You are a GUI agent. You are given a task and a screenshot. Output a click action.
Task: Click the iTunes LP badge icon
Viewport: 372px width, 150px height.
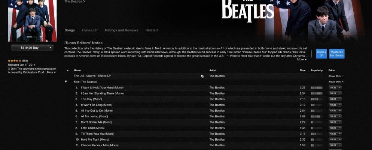coord(321,54)
